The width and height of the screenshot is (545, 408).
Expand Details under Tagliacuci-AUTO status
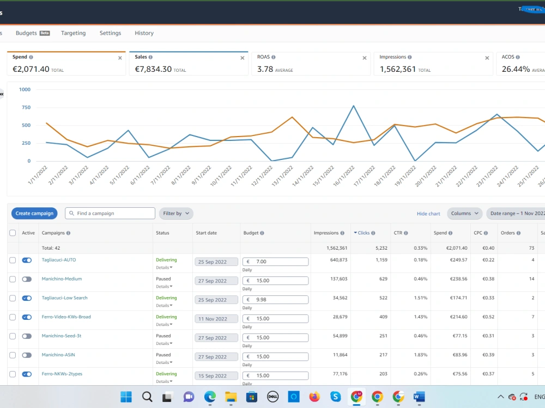pos(164,268)
